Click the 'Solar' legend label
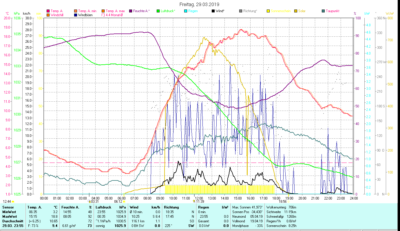The height and width of the screenshot is (231, 400). [302, 11]
